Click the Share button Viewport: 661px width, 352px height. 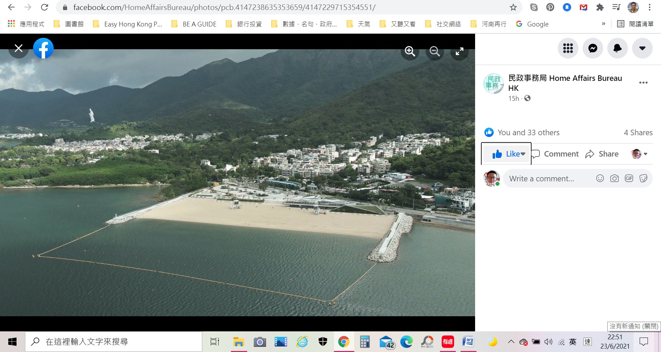tap(602, 154)
